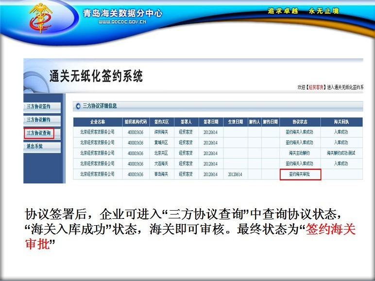Select the 签约海关审批 status cell
Screen dimensions: 375x281
[x=301, y=174]
